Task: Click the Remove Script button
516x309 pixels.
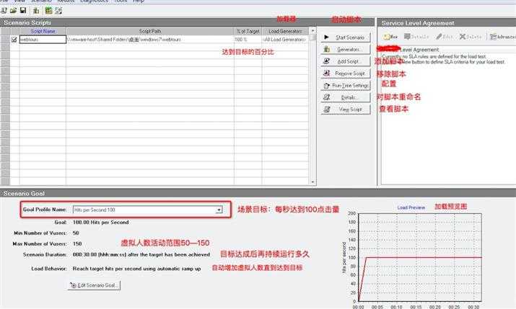Action: [x=346, y=73]
